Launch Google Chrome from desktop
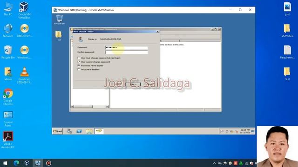This screenshot has height=167, width=298. (8, 97)
